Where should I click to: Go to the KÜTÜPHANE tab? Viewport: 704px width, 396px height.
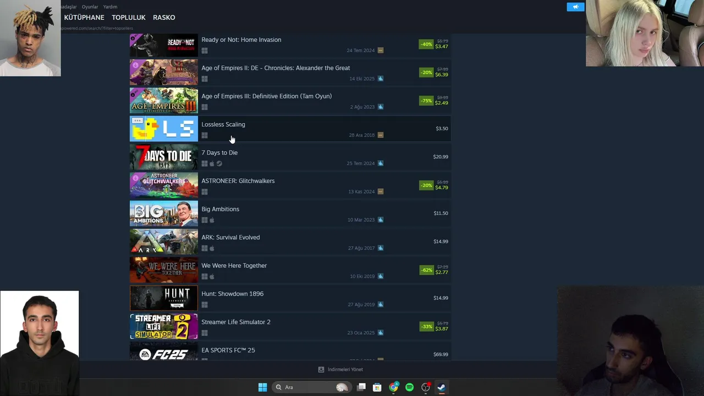(x=84, y=18)
